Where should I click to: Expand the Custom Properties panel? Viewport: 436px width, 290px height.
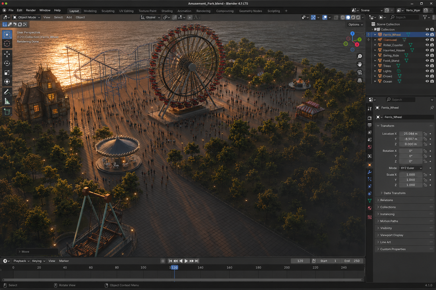point(404,249)
